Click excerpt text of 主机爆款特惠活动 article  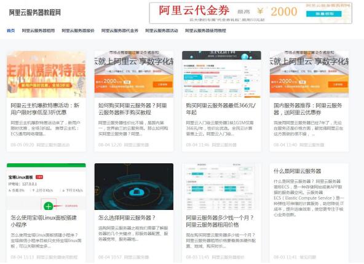point(45,128)
